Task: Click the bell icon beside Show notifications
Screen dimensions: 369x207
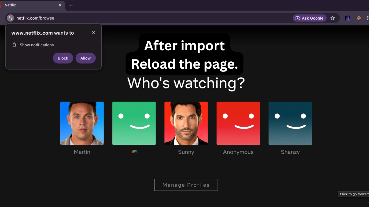Action: (14, 45)
